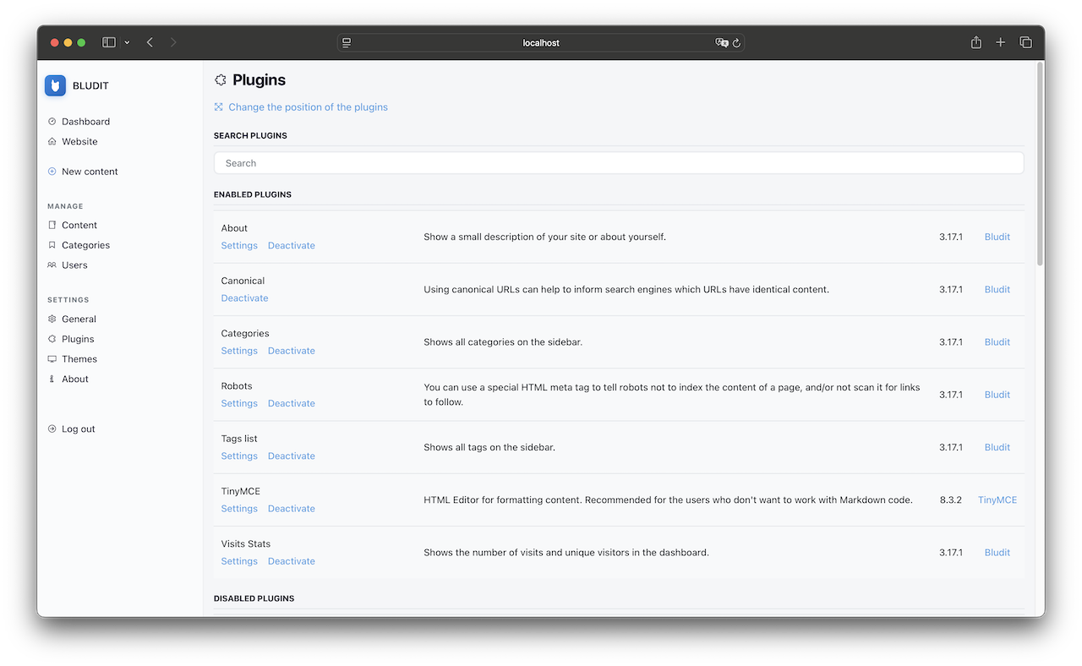
Task: Open the Safari tab overview
Action: [x=1025, y=41]
